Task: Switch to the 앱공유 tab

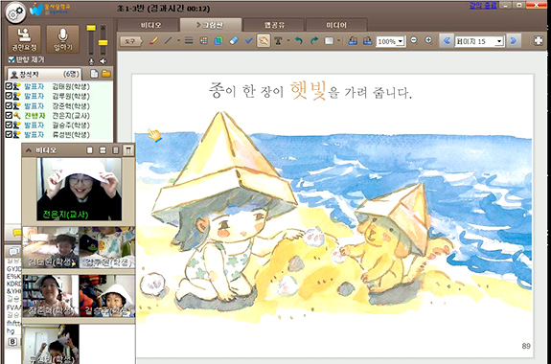Action: [274, 25]
